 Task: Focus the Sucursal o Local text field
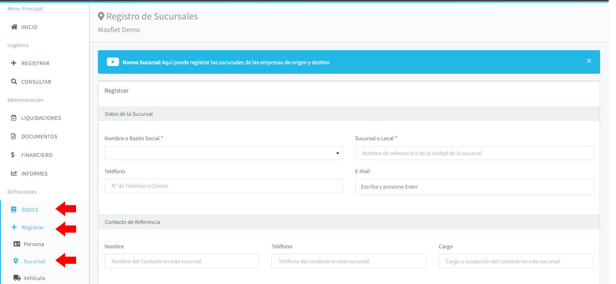click(x=474, y=153)
